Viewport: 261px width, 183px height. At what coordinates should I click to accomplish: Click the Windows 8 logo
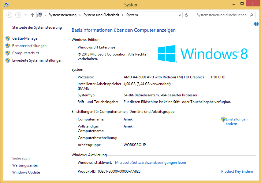[x=203, y=54]
